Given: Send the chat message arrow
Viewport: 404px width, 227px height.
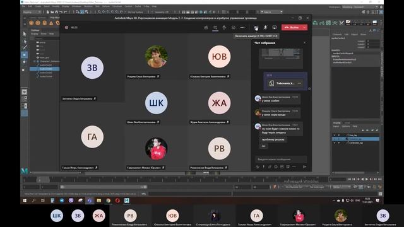Looking at the screenshot, I should pyautogui.click(x=304, y=166).
